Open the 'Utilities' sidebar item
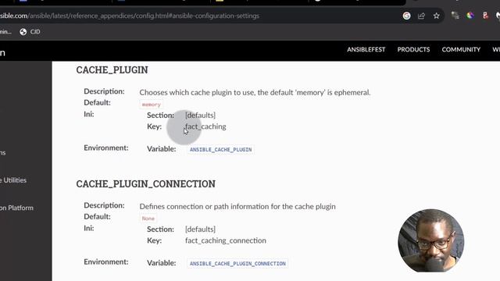Image resolution: width=500 pixels, height=281 pixels. tap(13, 180)
